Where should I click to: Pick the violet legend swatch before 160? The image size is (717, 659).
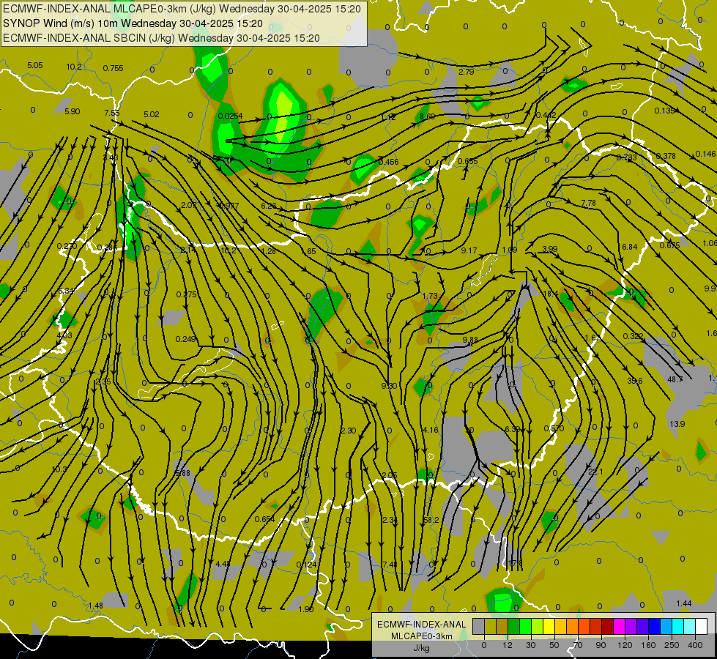click(643, 627)
